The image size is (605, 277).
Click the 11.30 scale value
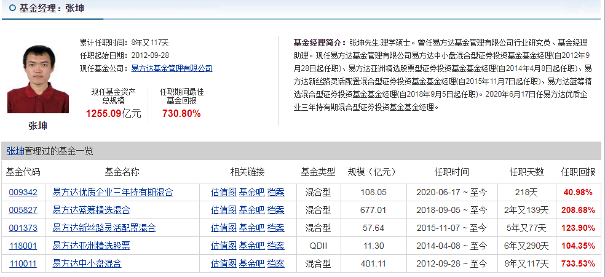coord(373,246)
